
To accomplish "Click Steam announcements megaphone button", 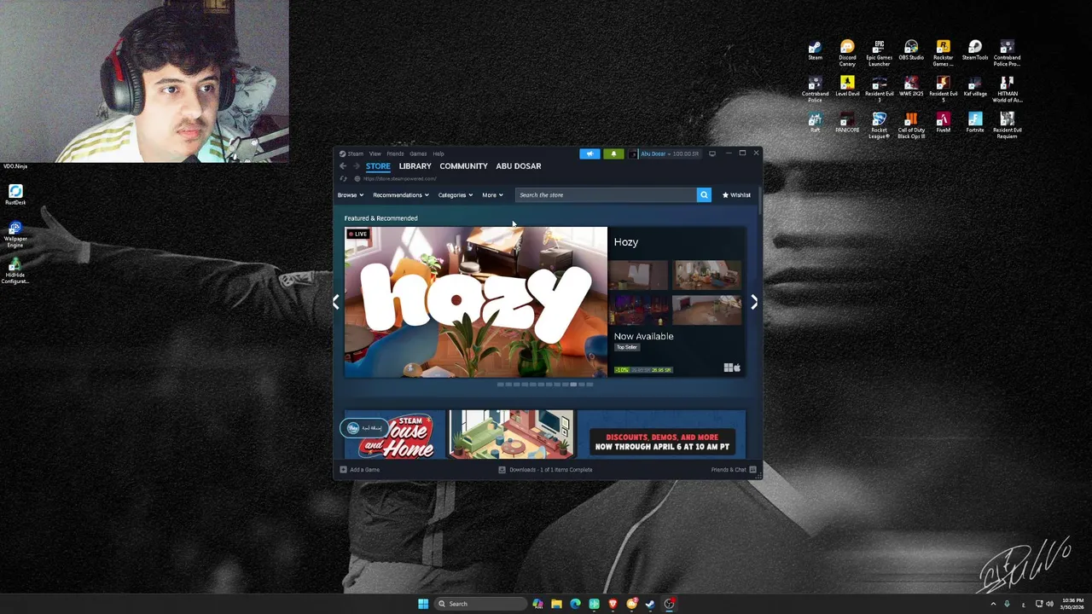I will pyautogui.click(x=590, y=153).
